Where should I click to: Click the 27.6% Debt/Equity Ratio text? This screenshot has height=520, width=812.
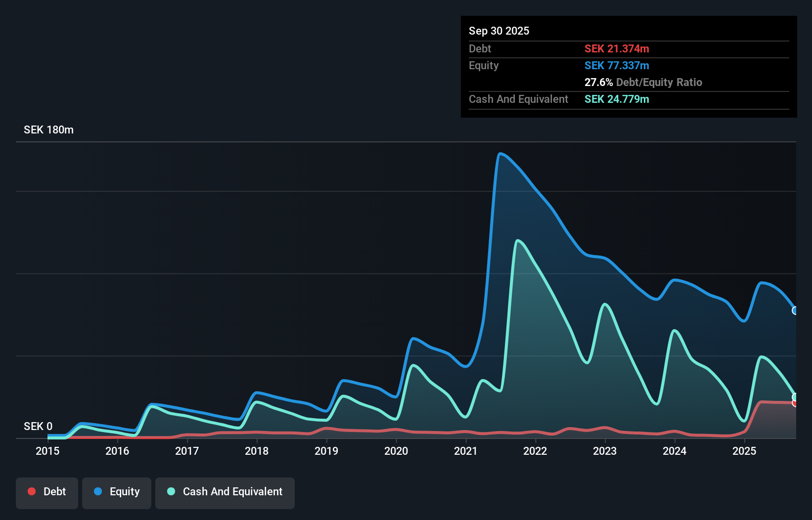pos(644,82)
